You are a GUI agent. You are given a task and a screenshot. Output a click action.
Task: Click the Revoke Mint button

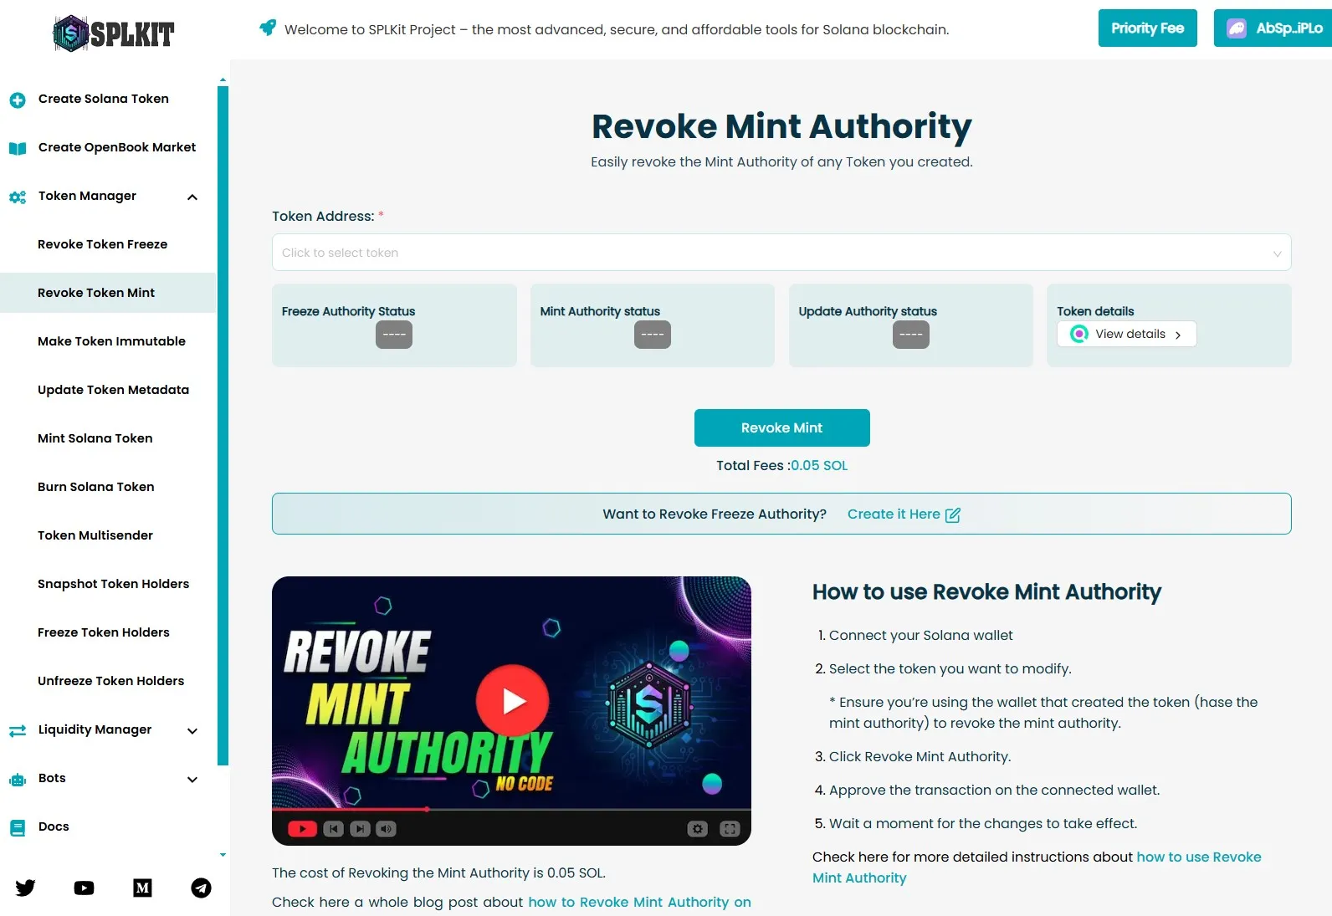click(x=781, y=427)
